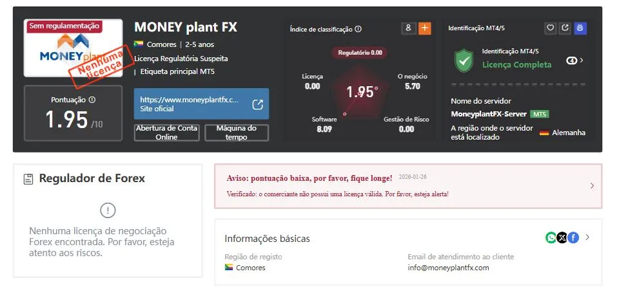617x296 pixels.
Task: Click the Abertura de Conta Online button
Action: click(167, 133)
